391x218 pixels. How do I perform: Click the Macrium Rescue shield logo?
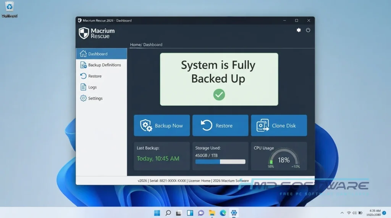click(x=84, y=33)
